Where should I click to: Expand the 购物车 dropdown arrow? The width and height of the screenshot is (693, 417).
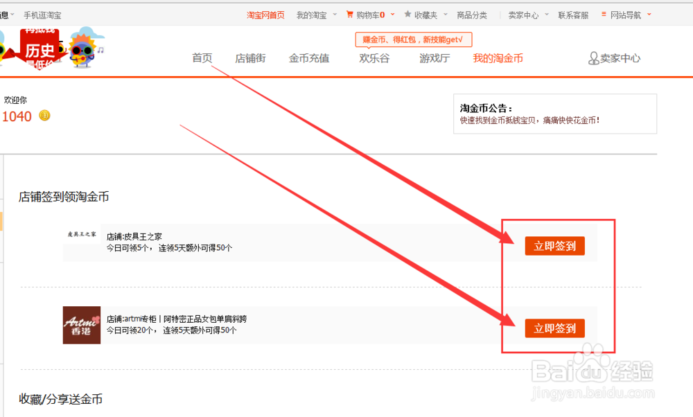392,15
